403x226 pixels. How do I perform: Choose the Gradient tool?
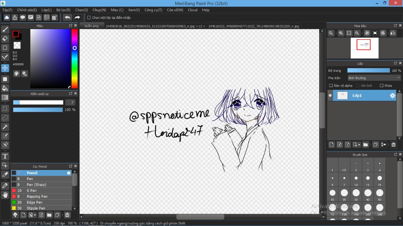[5, 97]
